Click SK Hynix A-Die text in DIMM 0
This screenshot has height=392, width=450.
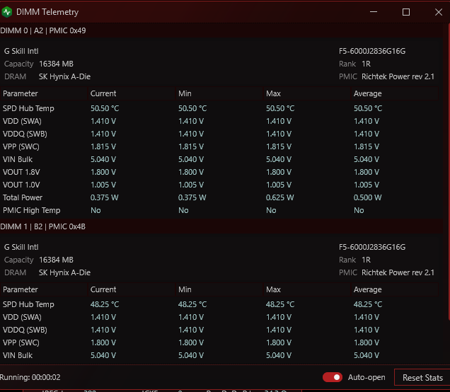(x=64, y=76)
